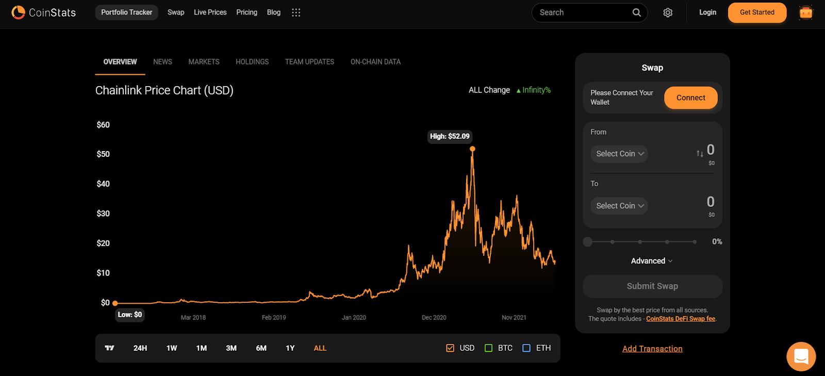Switch to the Overview tab
The image size is (825, 376).
[120, 62]
